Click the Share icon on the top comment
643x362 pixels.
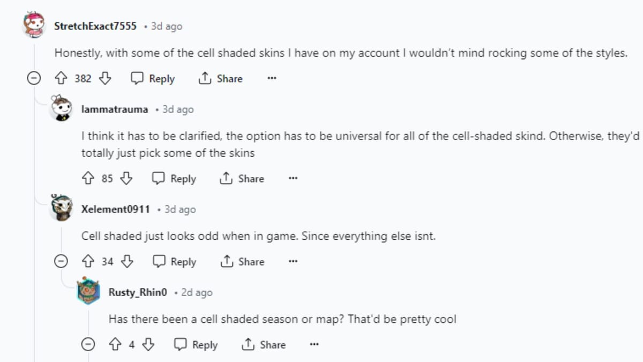pos(205,78)
